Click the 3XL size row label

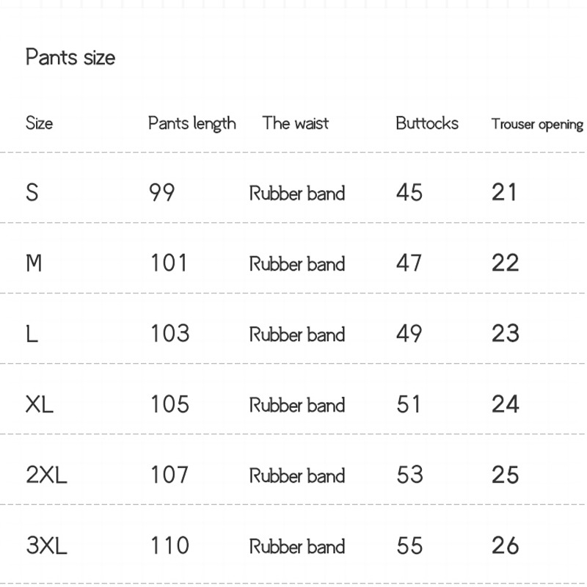coord(46,545)
